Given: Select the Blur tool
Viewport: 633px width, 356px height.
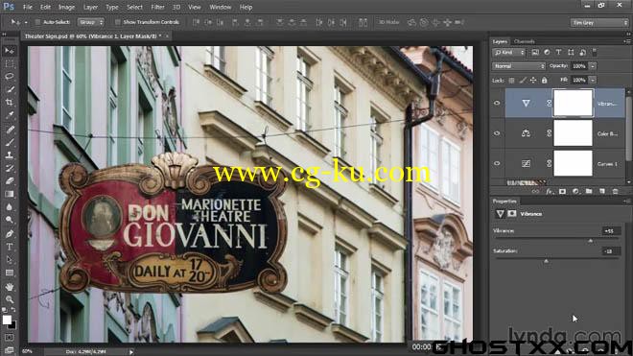Looking at the screenshot, I should 10,207.
